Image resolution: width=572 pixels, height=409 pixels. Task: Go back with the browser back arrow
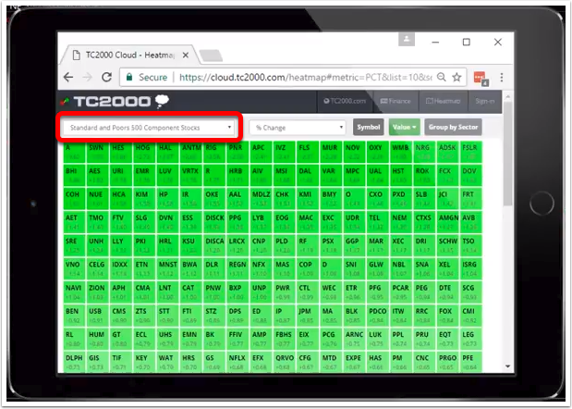click(x=68, y=77)
